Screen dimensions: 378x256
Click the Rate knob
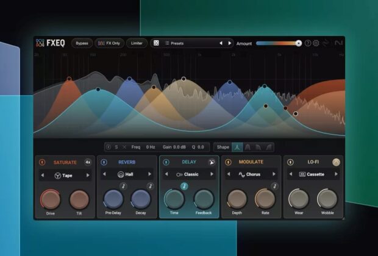pyautogui.click(x=265, y=199)
